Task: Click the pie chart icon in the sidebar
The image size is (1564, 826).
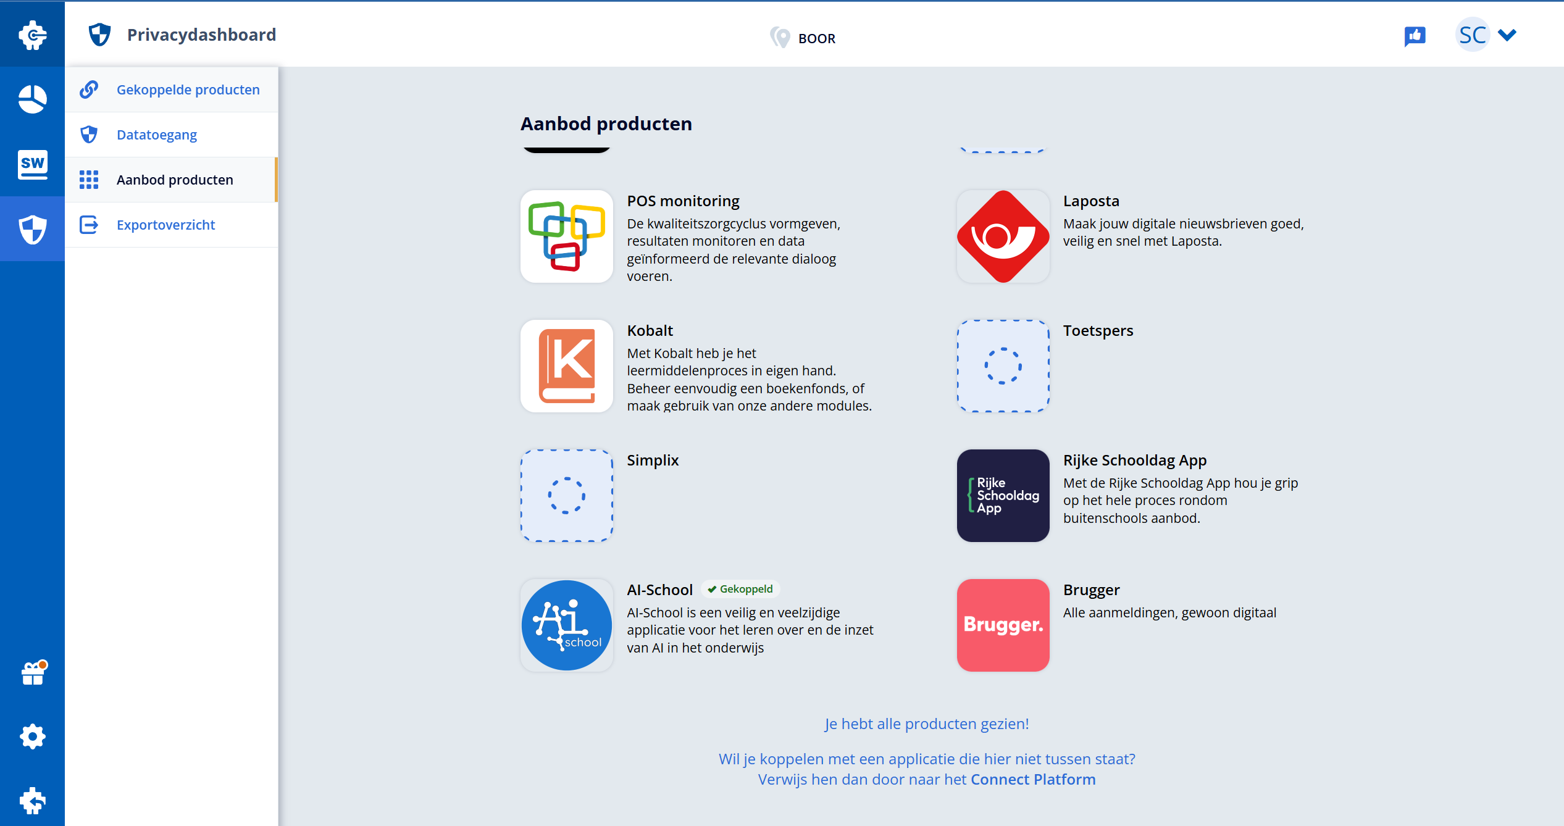Action: 31,98
